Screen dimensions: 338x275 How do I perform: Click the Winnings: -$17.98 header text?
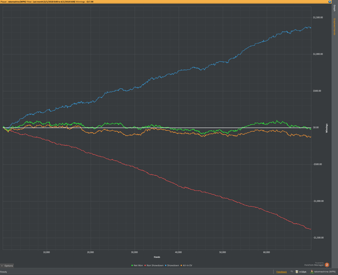pyautogui.click(x=84, y=2)
